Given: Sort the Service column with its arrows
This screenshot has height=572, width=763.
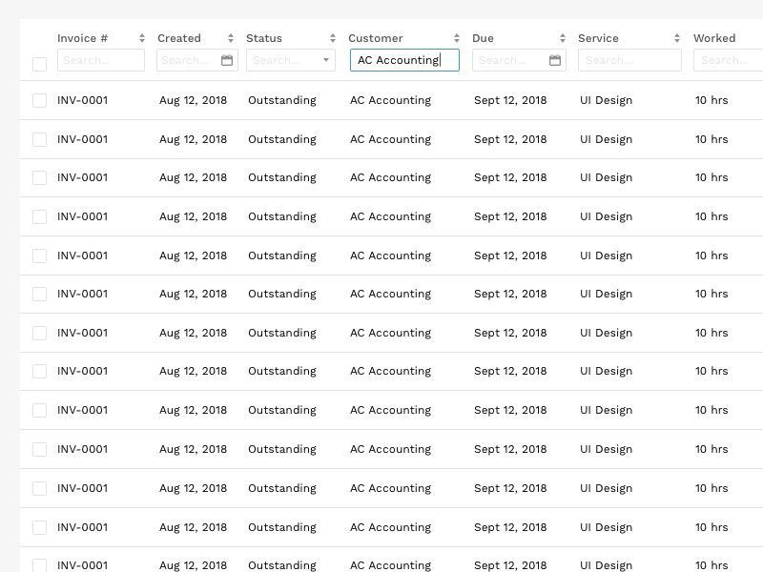Looking at the screenshot, I should pyautogui.click(x=677, y=38).
